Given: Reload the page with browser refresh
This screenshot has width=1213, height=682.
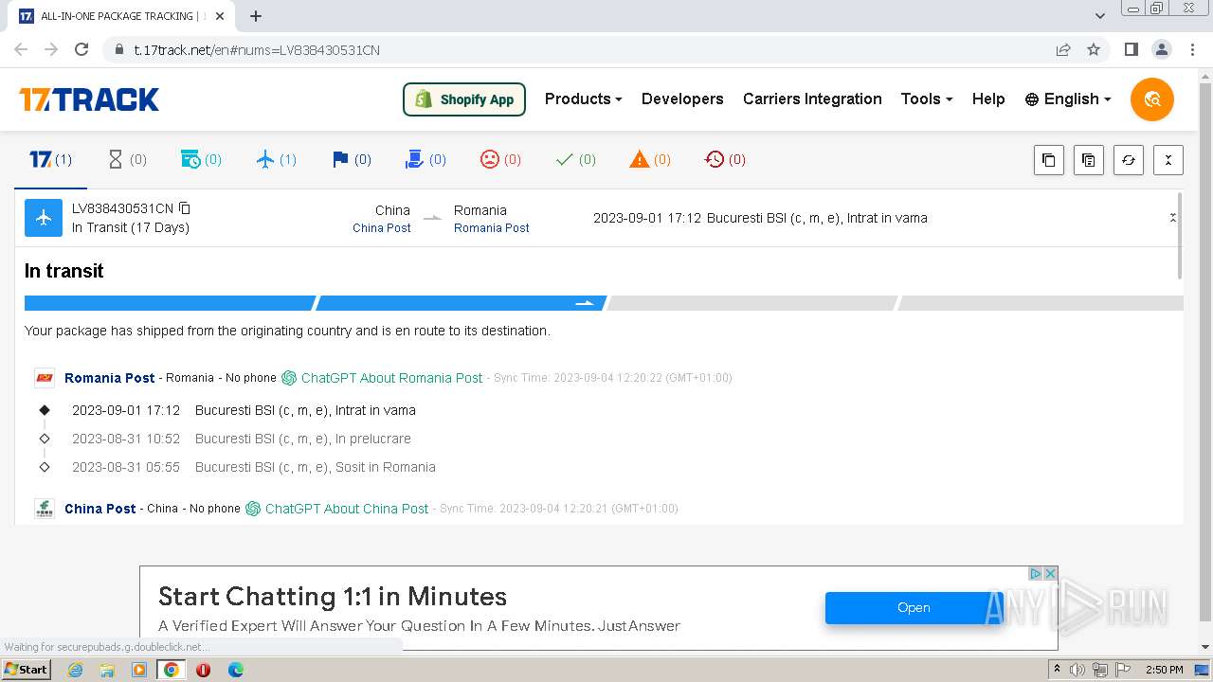Looking at the screenshot, I should [81, 49].
